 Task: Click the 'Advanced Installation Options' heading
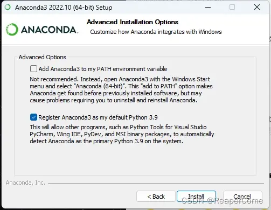point(133,22)
